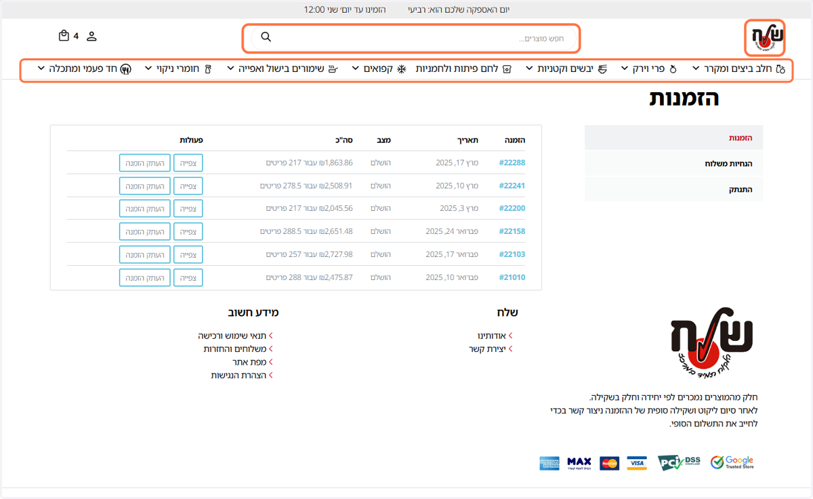Click the American Express payment logo
Viewport: 813px width, 499px height.
click(549, 463)
